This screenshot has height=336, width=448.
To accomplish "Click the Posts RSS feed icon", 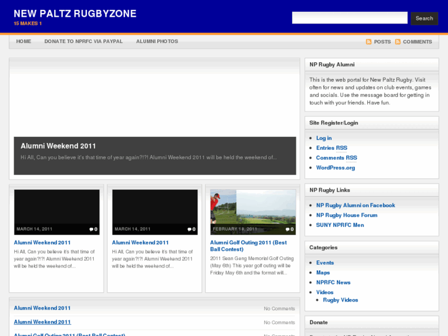I will [x=369, y=42].
